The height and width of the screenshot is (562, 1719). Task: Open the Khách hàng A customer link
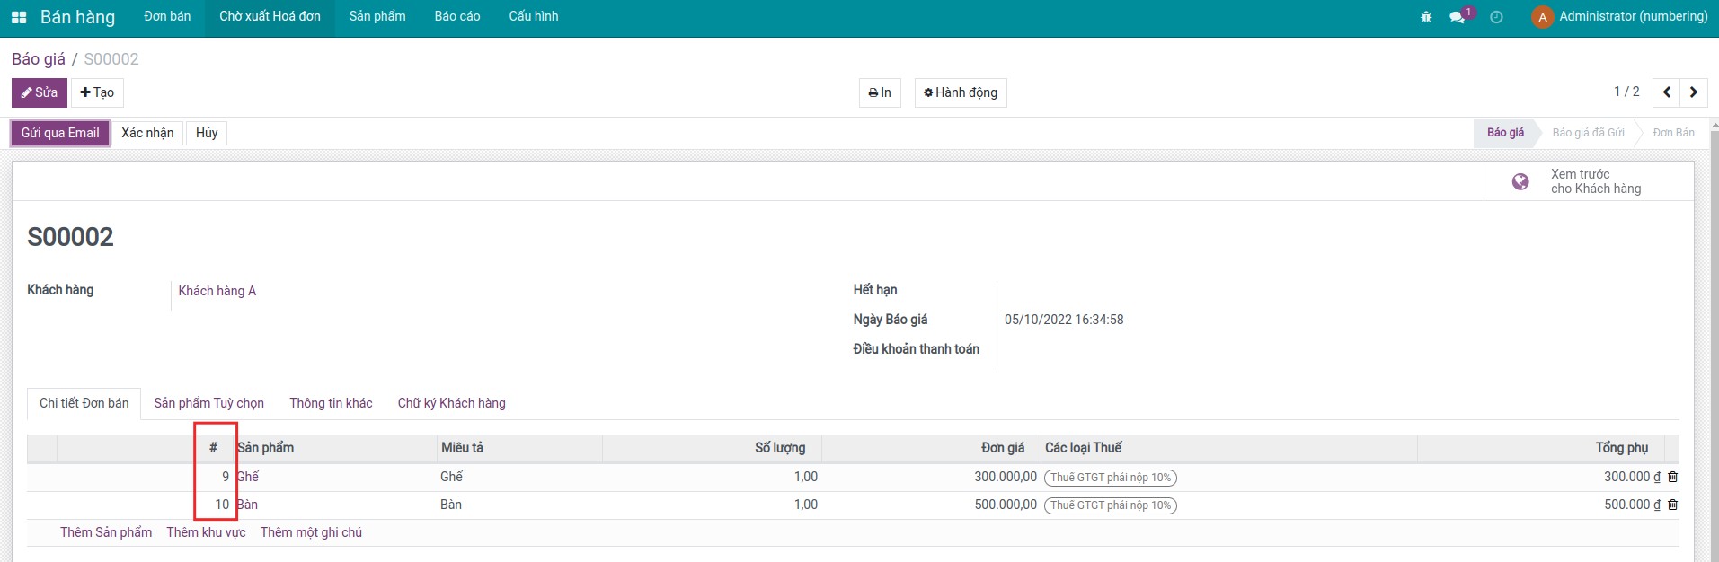(217, 291)
